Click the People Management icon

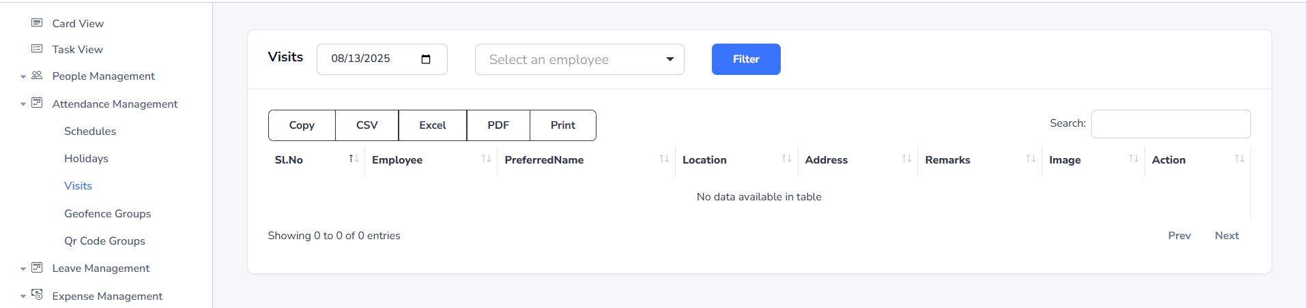[x=37, y=76]
